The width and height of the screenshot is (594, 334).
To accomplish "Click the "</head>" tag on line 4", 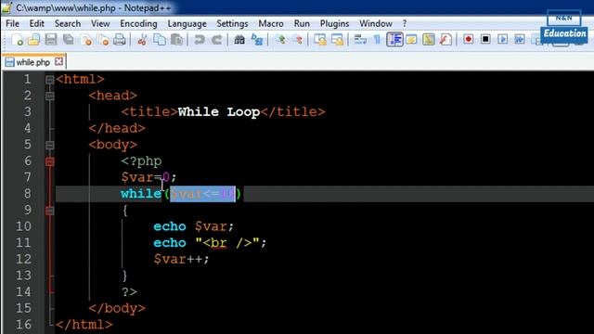I will [x=117, y=128].
